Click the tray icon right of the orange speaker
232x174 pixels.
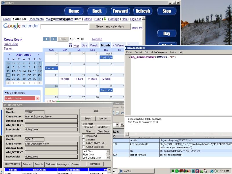193,171
